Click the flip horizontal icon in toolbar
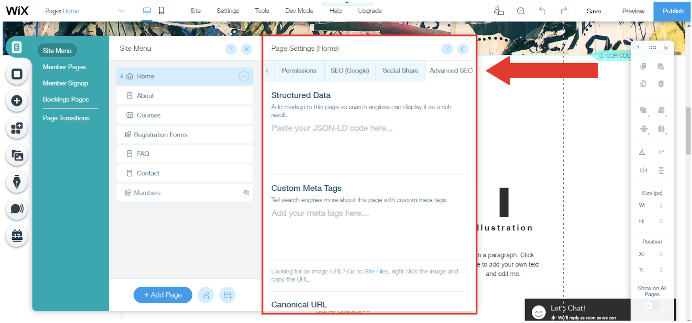This screenshot has width=692, height=323. click(643, 170)
